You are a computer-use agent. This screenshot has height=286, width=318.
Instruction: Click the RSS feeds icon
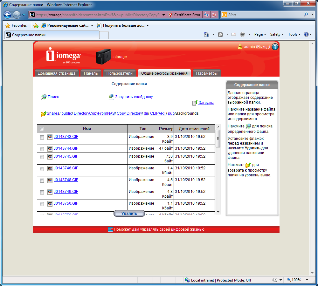[x=220, y=35]
